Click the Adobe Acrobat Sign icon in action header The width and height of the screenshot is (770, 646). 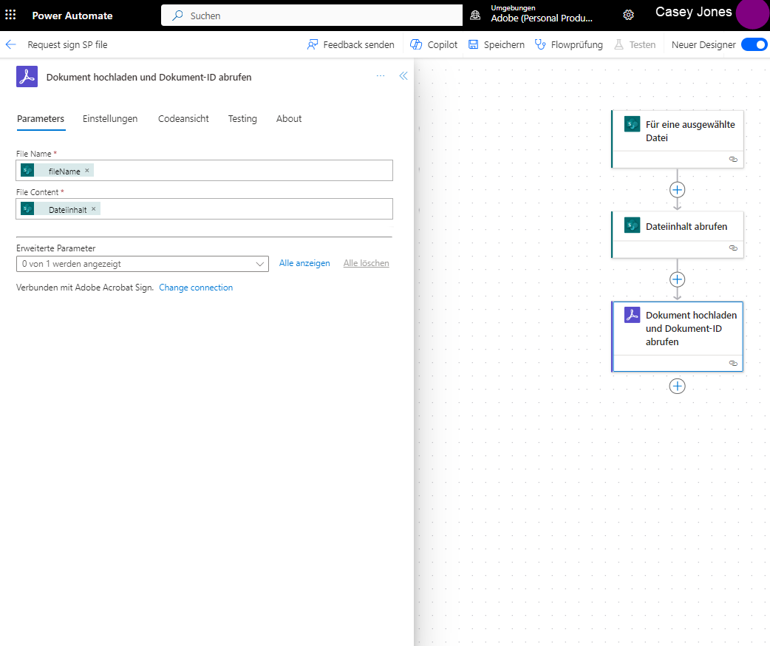point(27,76)
